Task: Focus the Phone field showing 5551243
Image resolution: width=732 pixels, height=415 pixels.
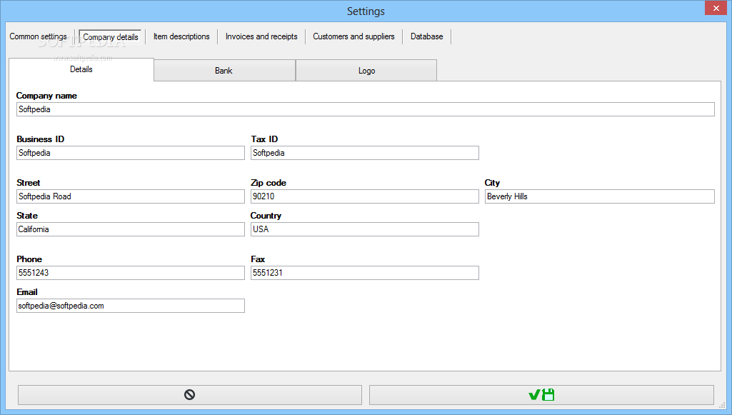Action: pos(131,273)
